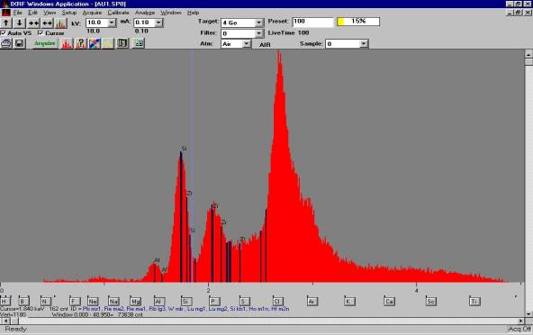The height and width of the screenshot is (335, 533).
Task: Toggle the Auto VS checkbox
Action: coord(3,32)
